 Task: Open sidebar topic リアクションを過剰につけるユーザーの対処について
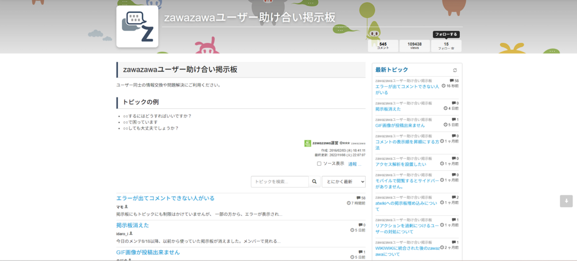click(x=407, y=229)
